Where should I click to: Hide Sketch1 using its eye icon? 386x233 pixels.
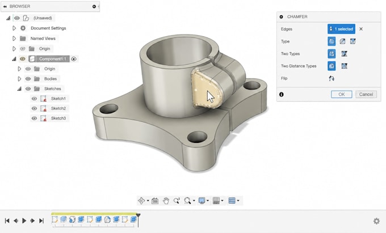(34, 99)
